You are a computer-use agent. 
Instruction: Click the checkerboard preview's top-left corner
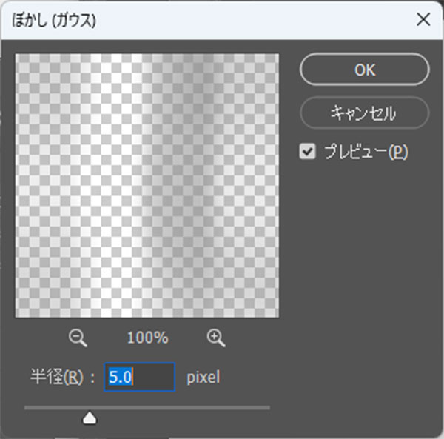(x=21, y=59)
